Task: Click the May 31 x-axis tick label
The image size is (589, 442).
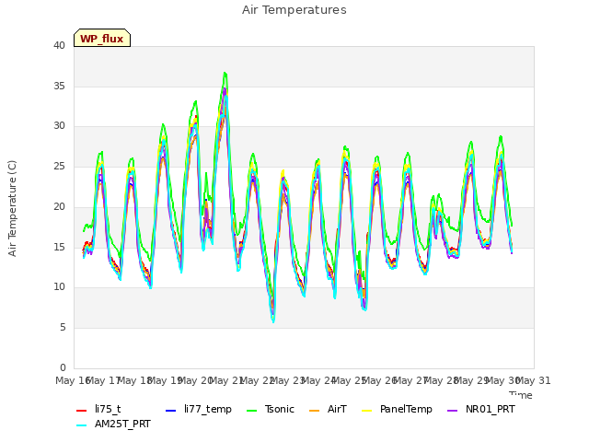Action: (x=534, y=380)
